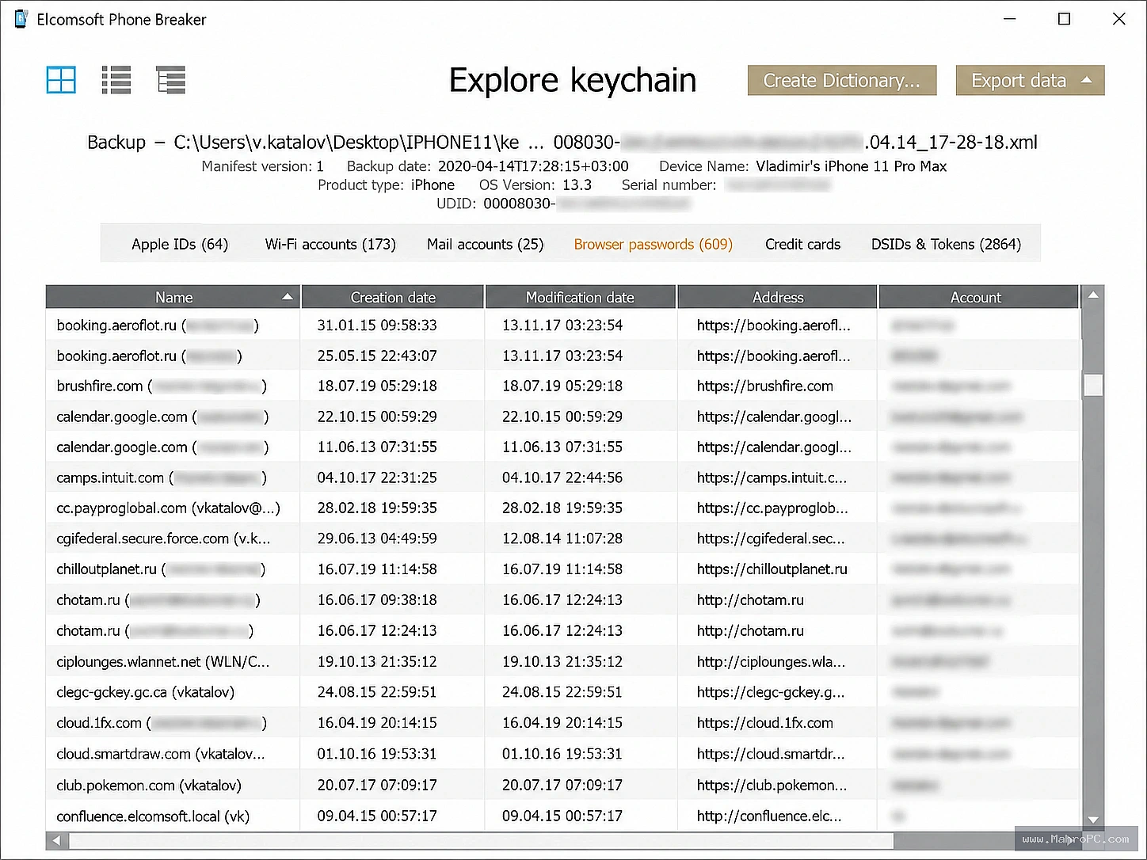Select the club.pokemon.com (vkatalov) row
Viewport: 1147px width, 860px height.
[562, 785]
